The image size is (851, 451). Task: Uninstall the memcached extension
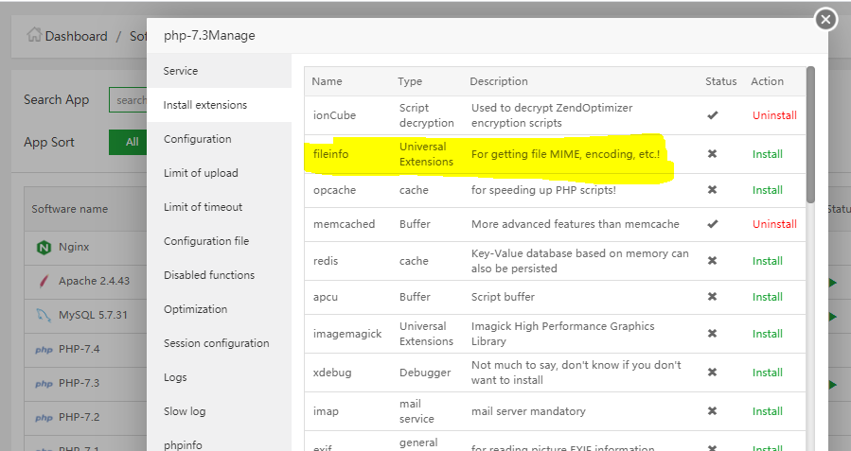tap(774, 224)
